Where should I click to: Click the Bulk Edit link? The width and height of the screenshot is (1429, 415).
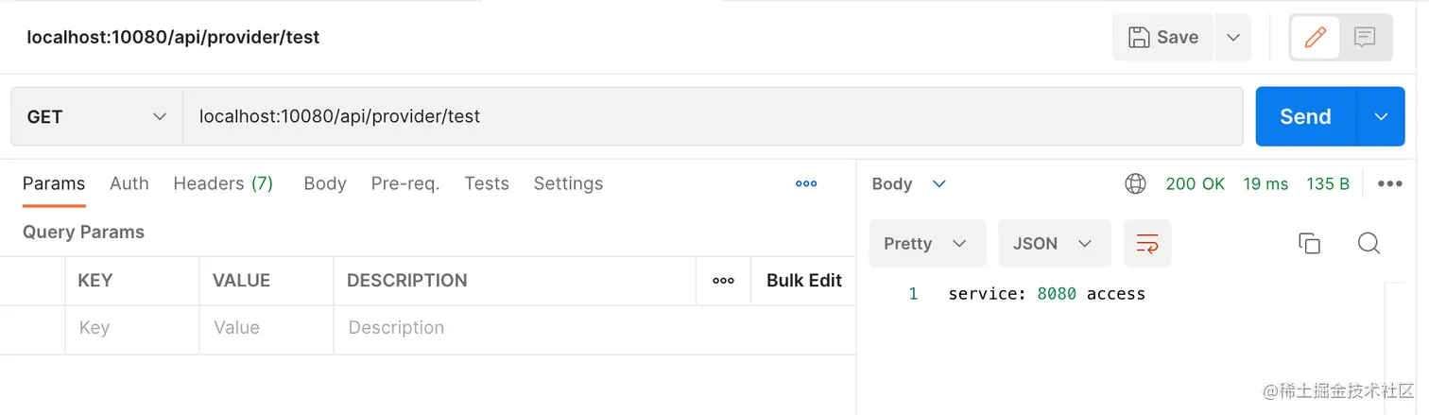803,281
